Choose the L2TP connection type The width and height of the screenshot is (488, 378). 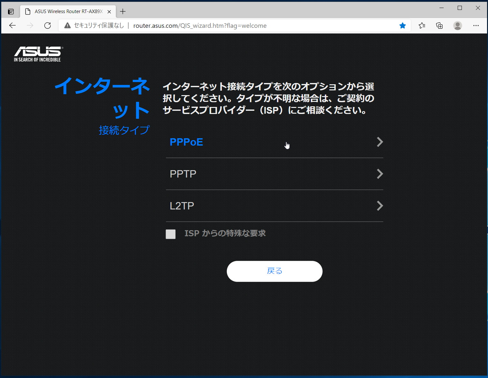[x=274, y=206]
